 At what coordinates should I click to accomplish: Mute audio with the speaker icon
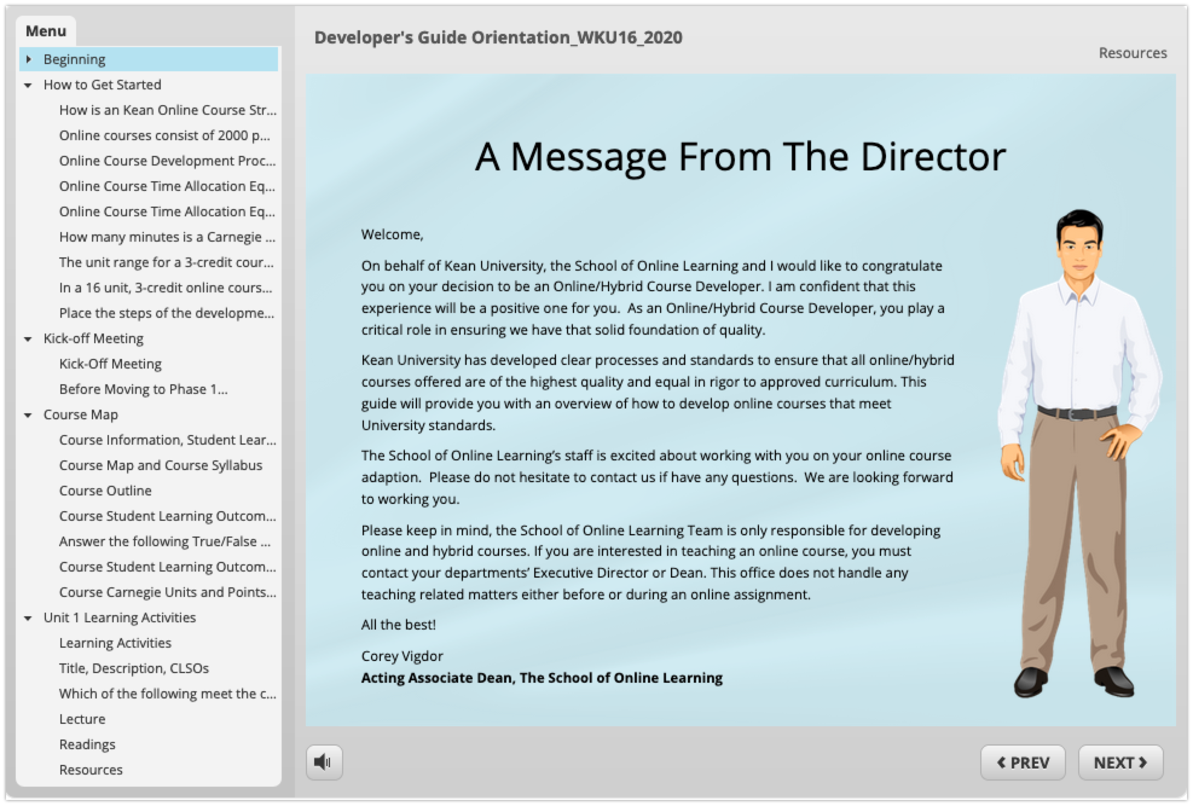[324, 762]
